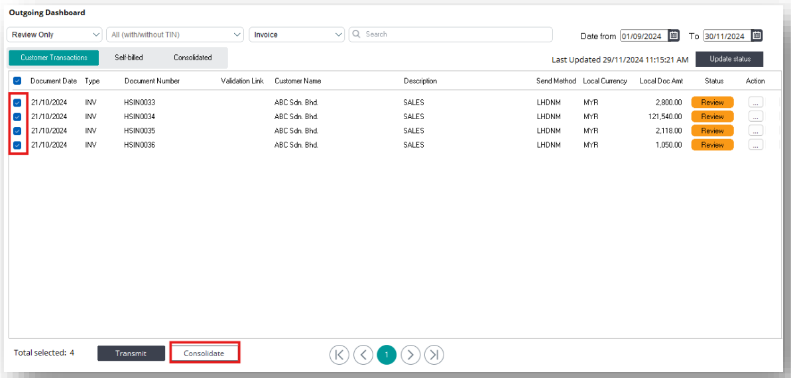This screenshot has height=378, width=791.
Task: Uncheck the HSIN0034 row checkbox
Action: [17, 117]
